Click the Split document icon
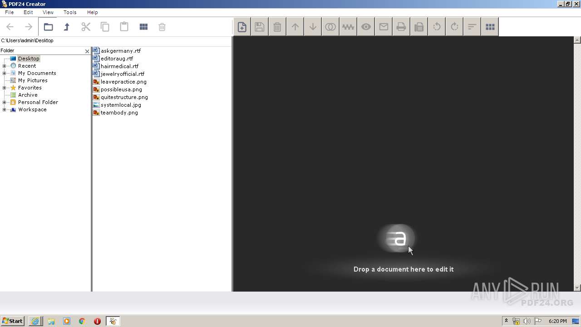Image resolution: width=581 pixels, height=327 pixels. pos(348,27)
